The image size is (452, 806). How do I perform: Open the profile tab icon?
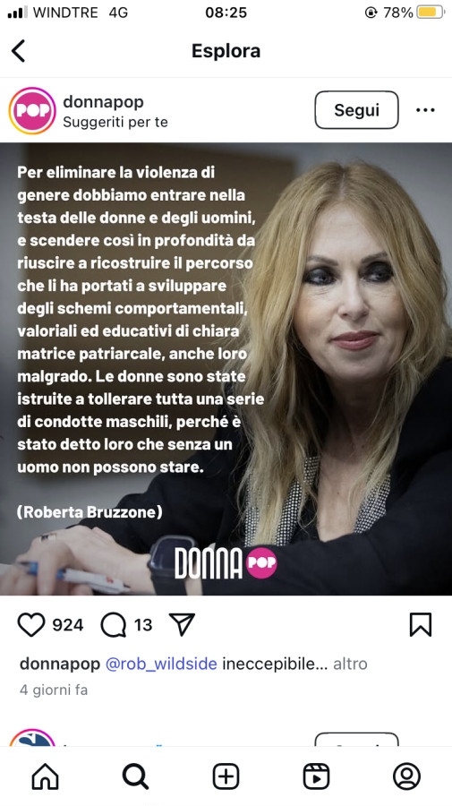tap(406, 776)
